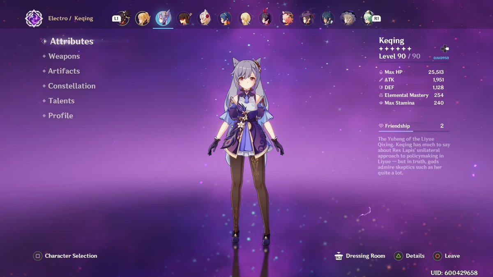Open the Weapons menu

64,56
